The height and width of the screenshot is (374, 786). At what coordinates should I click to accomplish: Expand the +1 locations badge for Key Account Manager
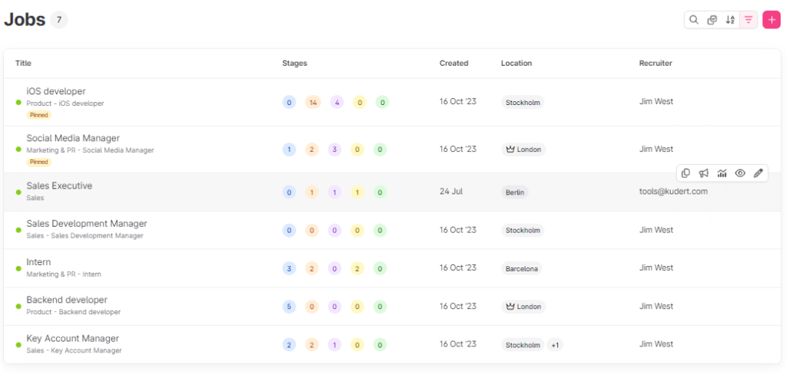click(555, 345)
